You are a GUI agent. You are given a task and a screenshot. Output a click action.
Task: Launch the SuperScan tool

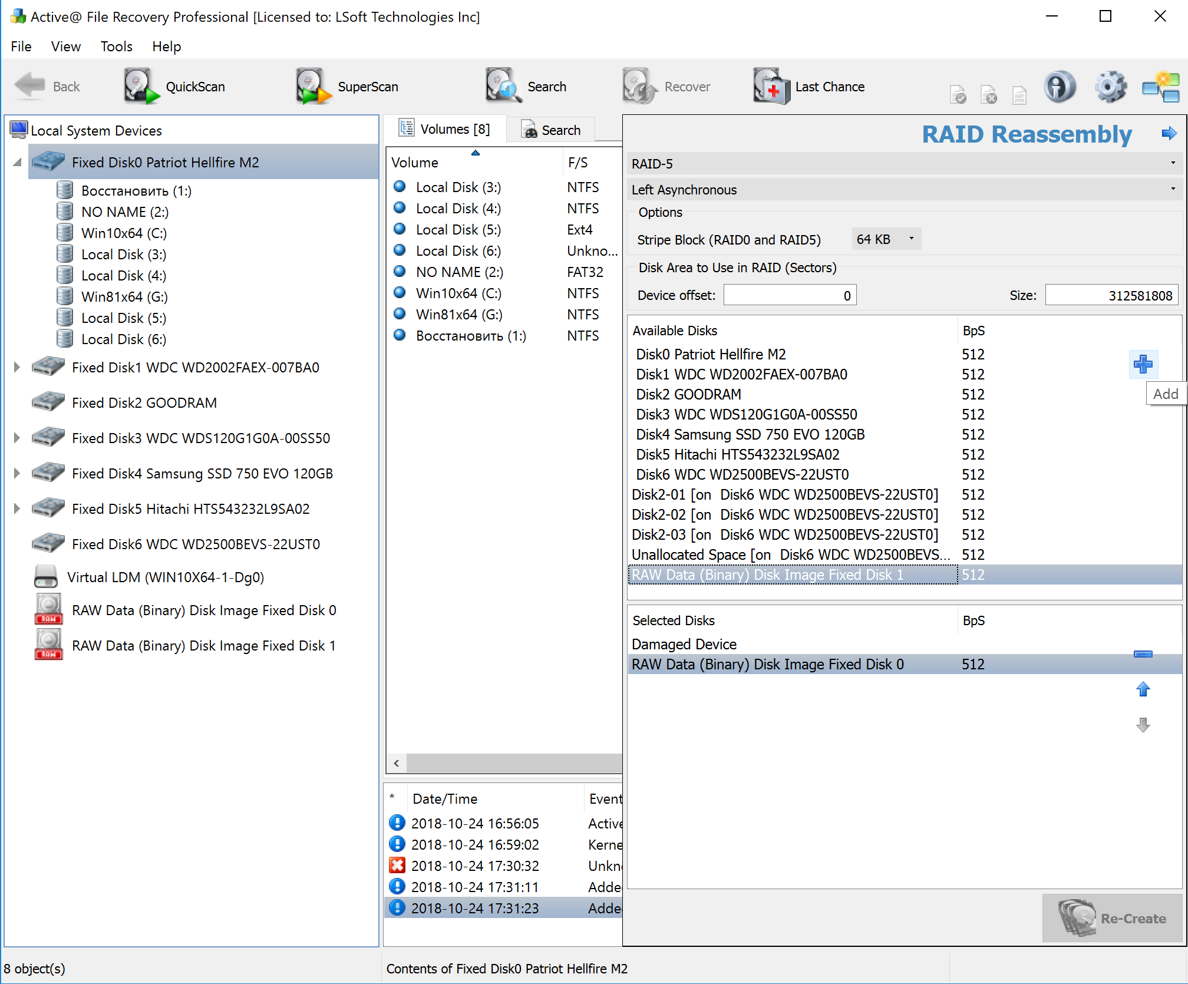point(347,87)
